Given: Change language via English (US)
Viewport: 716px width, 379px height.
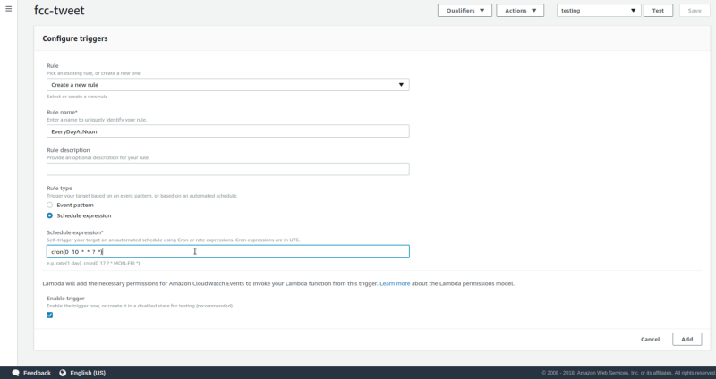Looking at the screenshot, I should [88, 373].
